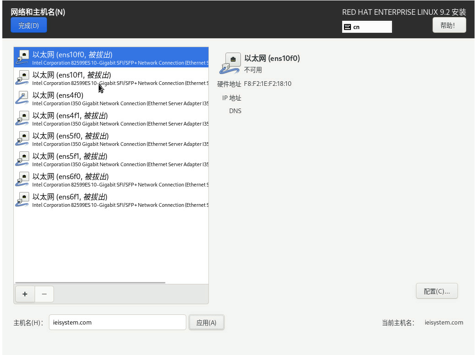Apply hostname with the 应用(A) button
Image resolution: width=475 pixels, height=355 pixels.
pos(206,323)
